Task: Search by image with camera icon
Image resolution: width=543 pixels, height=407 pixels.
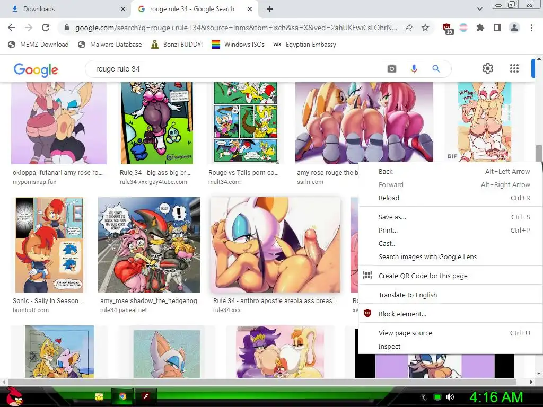Action: click(392, 68)
